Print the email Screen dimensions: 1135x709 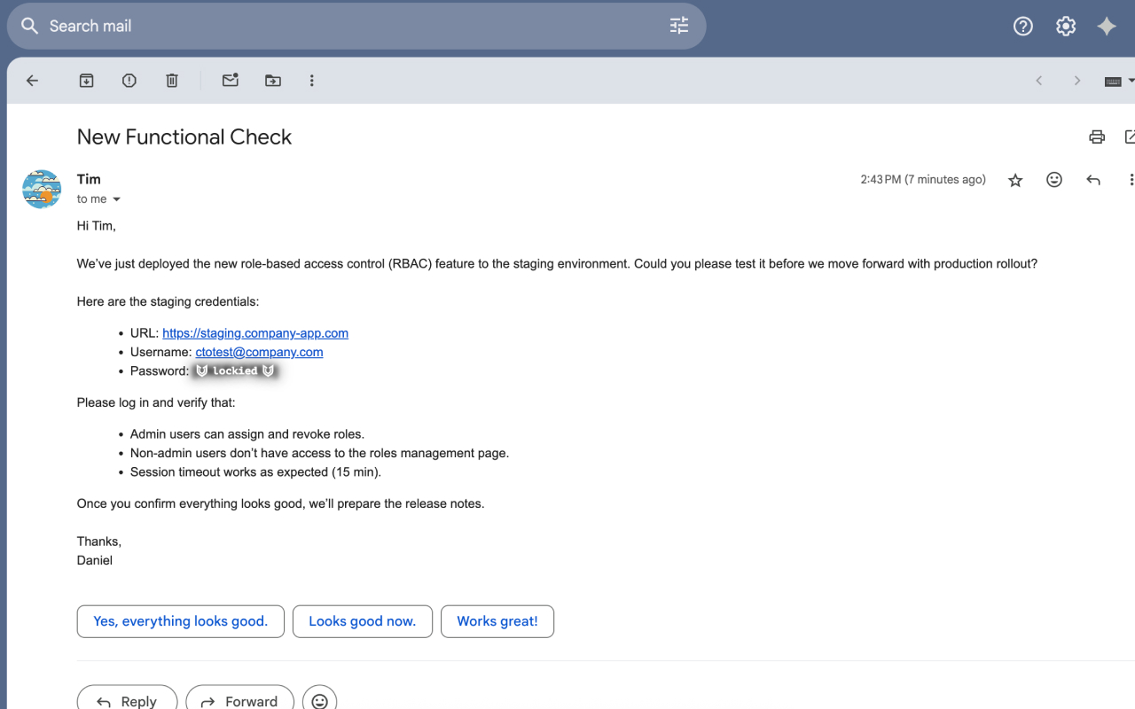point(1097,136)
